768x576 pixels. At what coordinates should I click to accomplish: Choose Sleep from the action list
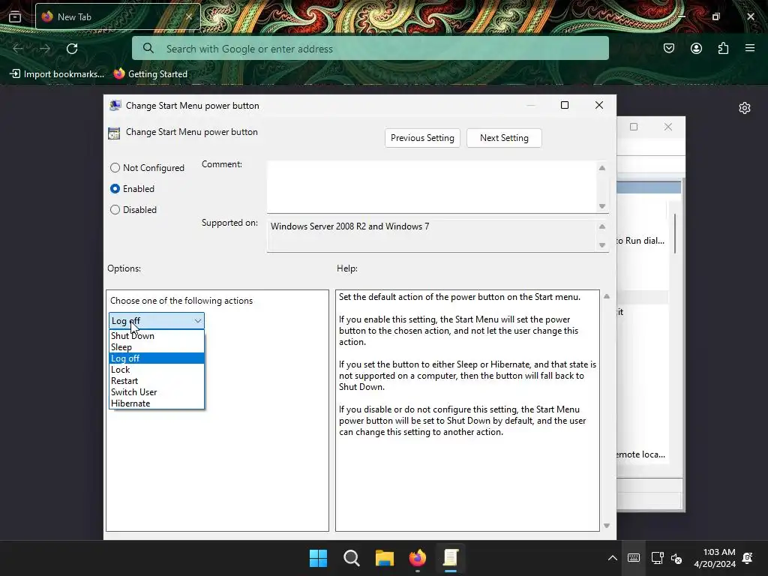pos(156,346)
